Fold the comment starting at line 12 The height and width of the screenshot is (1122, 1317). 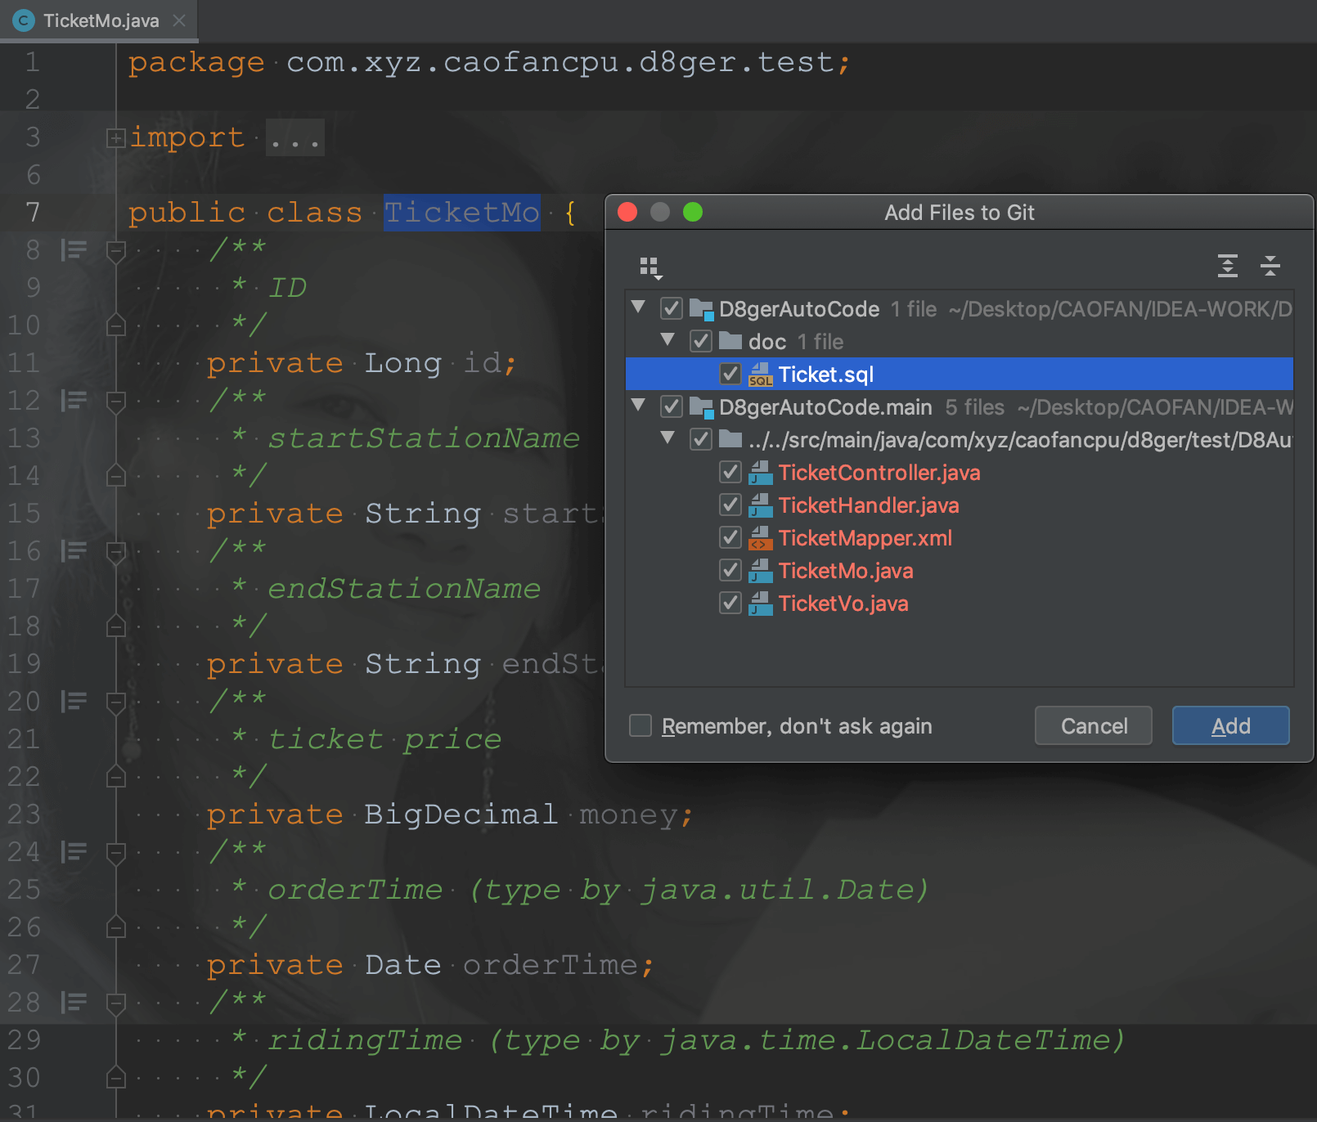tap(115, 402)
